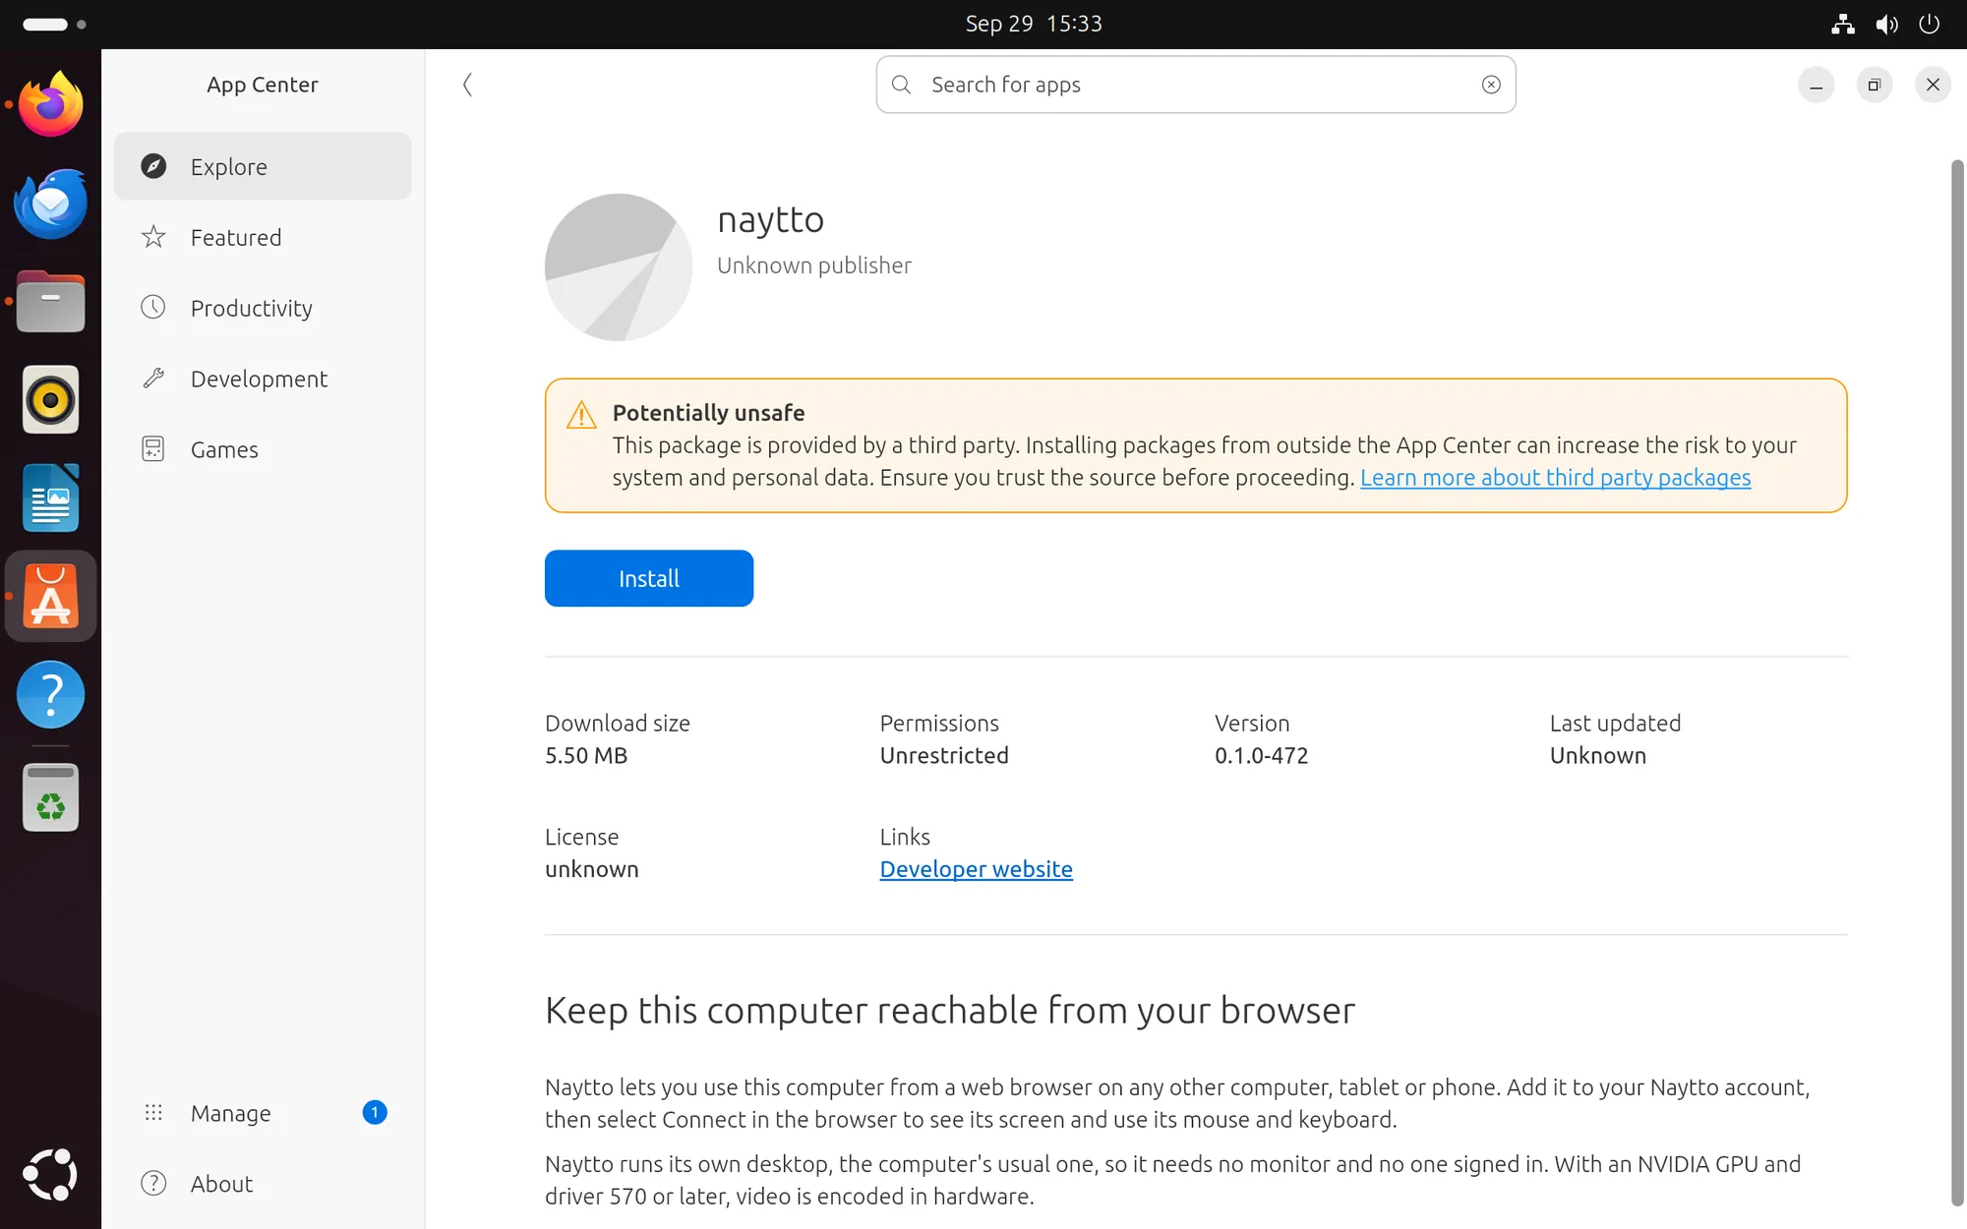
Task: Go back with the back arrow
Action: tap(468, 85)
